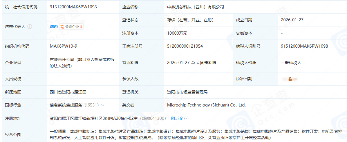Click the company name 中微资芯科技（四川）有限公司

click(x=196, y=7)
